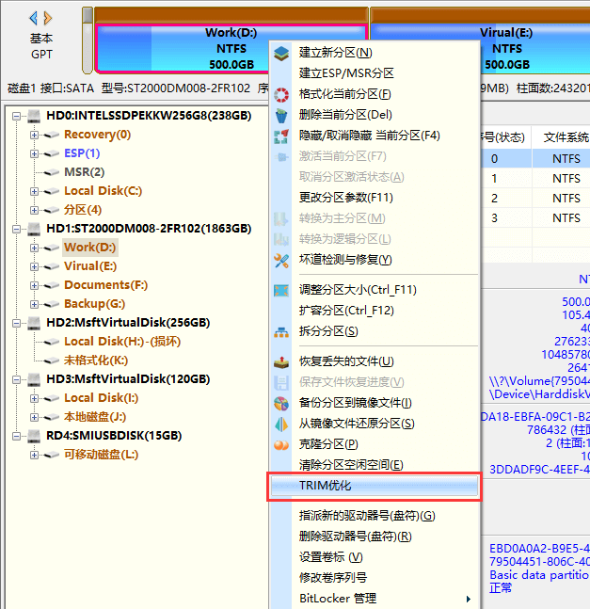Open the BitLocker 管理 submenu
The image size is (590, 609).
375,599
